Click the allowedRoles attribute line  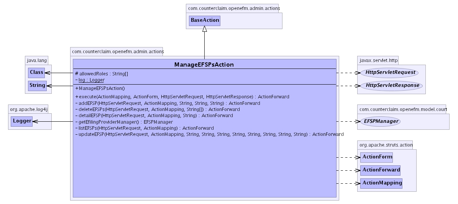tap(102, 73)
